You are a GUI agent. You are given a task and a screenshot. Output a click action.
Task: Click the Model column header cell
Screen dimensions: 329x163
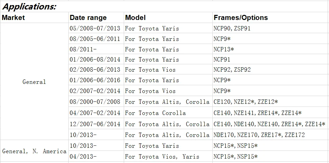click(168, 18)
